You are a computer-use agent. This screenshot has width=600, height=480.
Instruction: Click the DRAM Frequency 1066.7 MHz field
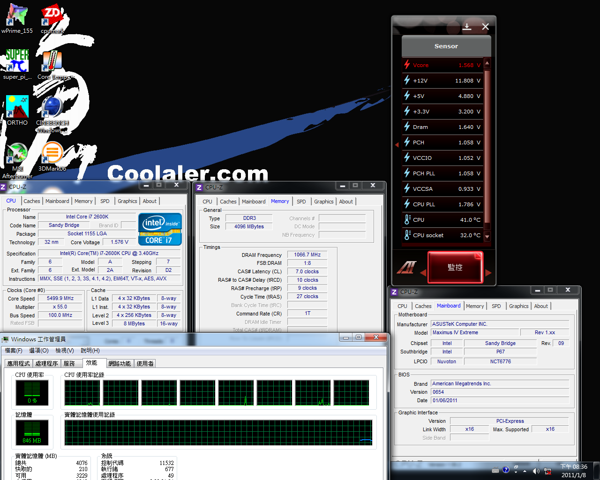307,255
